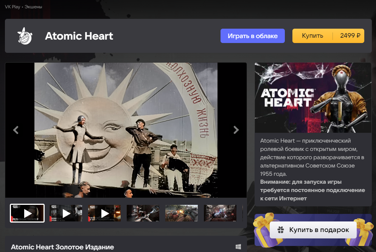376x252 pixels.
Task: Click Купить в подарок button
Action: click(x=313, y=230)
